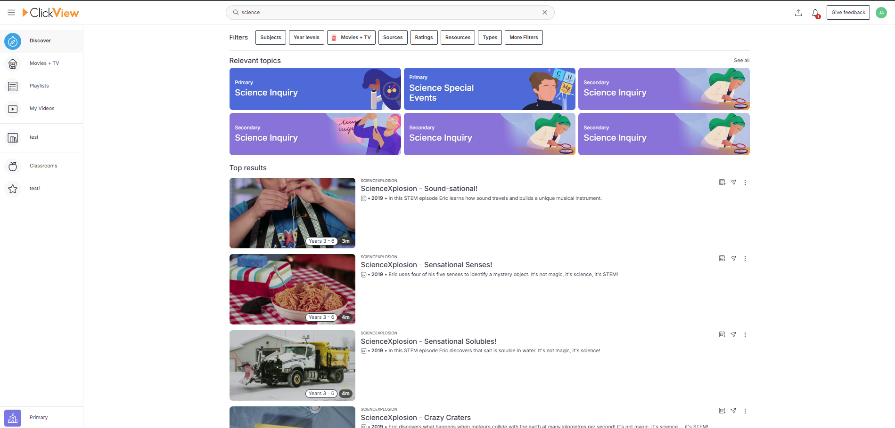Open more options for Sound-sational!
Image resolution: width=895 pixels, height=428 pixels.
click(x=745, y=182)
